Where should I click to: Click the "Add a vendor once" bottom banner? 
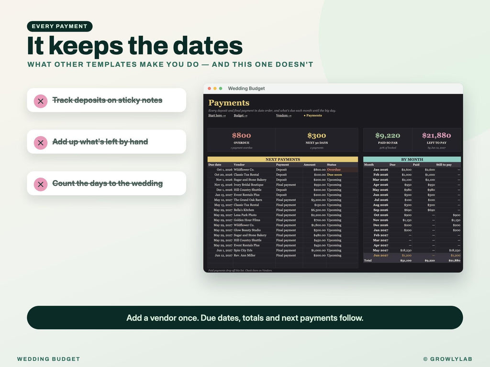[x=245, y=318]
